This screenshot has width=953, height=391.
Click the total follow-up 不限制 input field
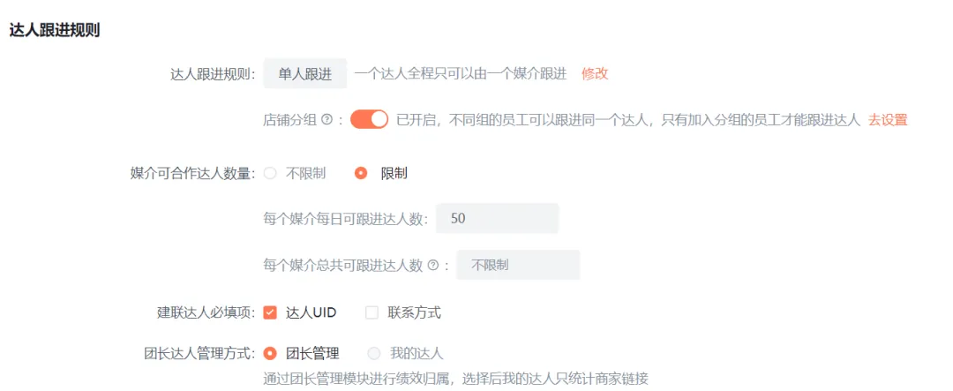518,265
